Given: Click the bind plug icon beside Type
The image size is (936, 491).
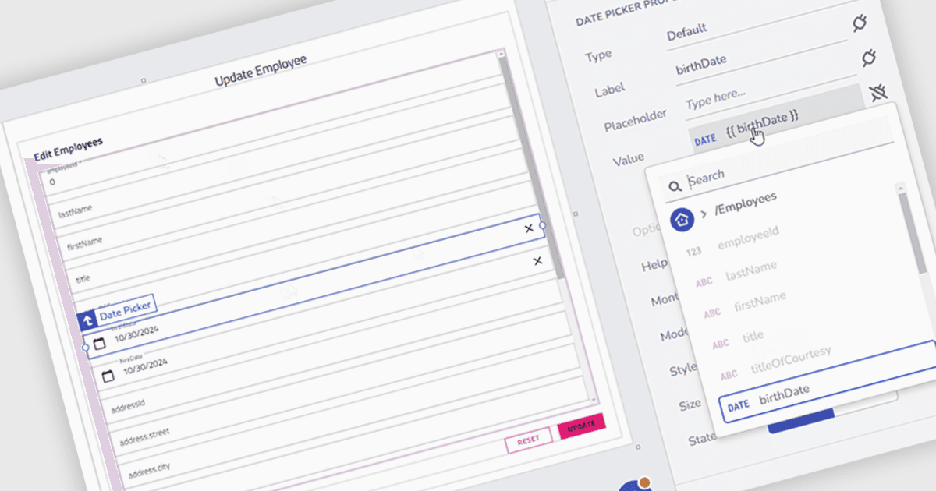Looking at the screenshot, I should click(860, 24).
